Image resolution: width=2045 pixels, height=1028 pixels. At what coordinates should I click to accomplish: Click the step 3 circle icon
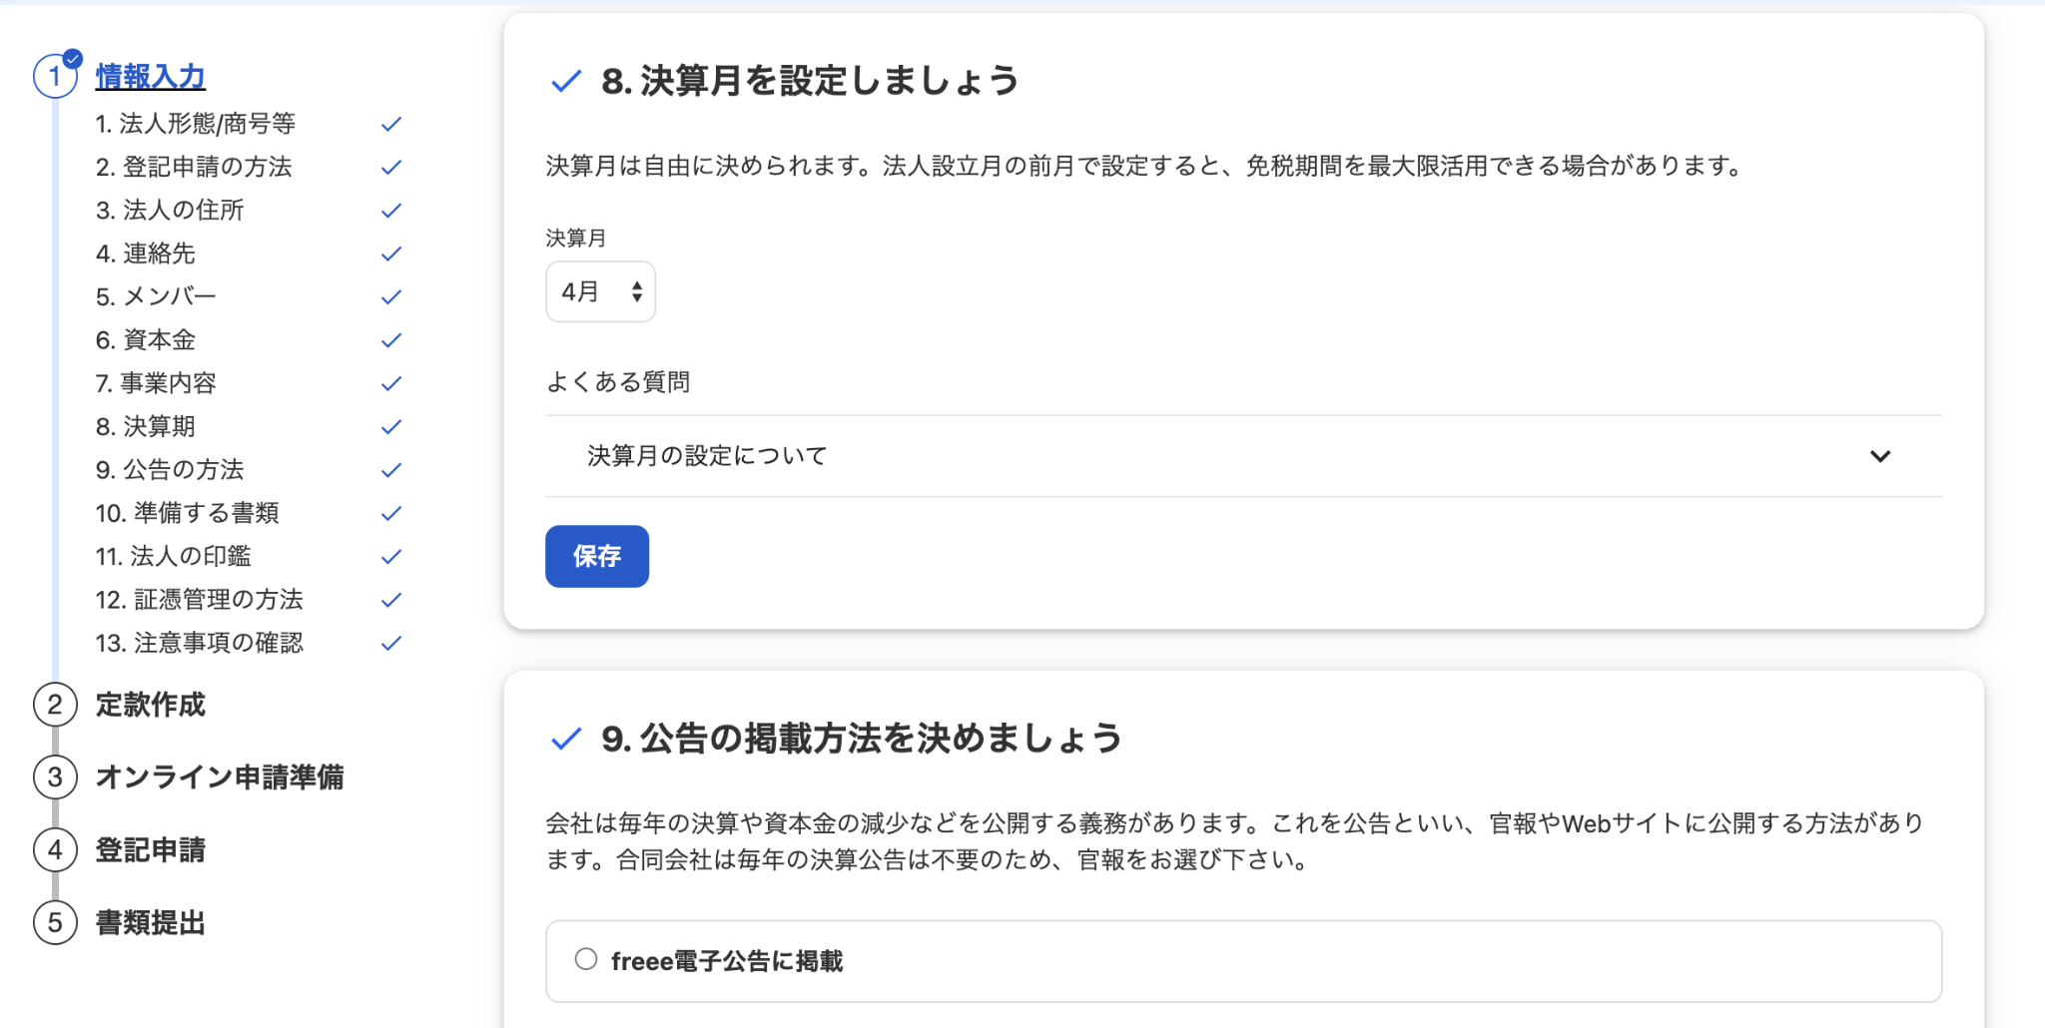click(55, 777)
